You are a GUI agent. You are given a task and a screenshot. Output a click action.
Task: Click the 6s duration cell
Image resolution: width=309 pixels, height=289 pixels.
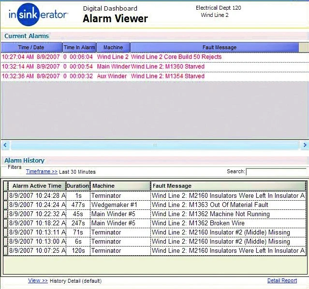(78, 242)
